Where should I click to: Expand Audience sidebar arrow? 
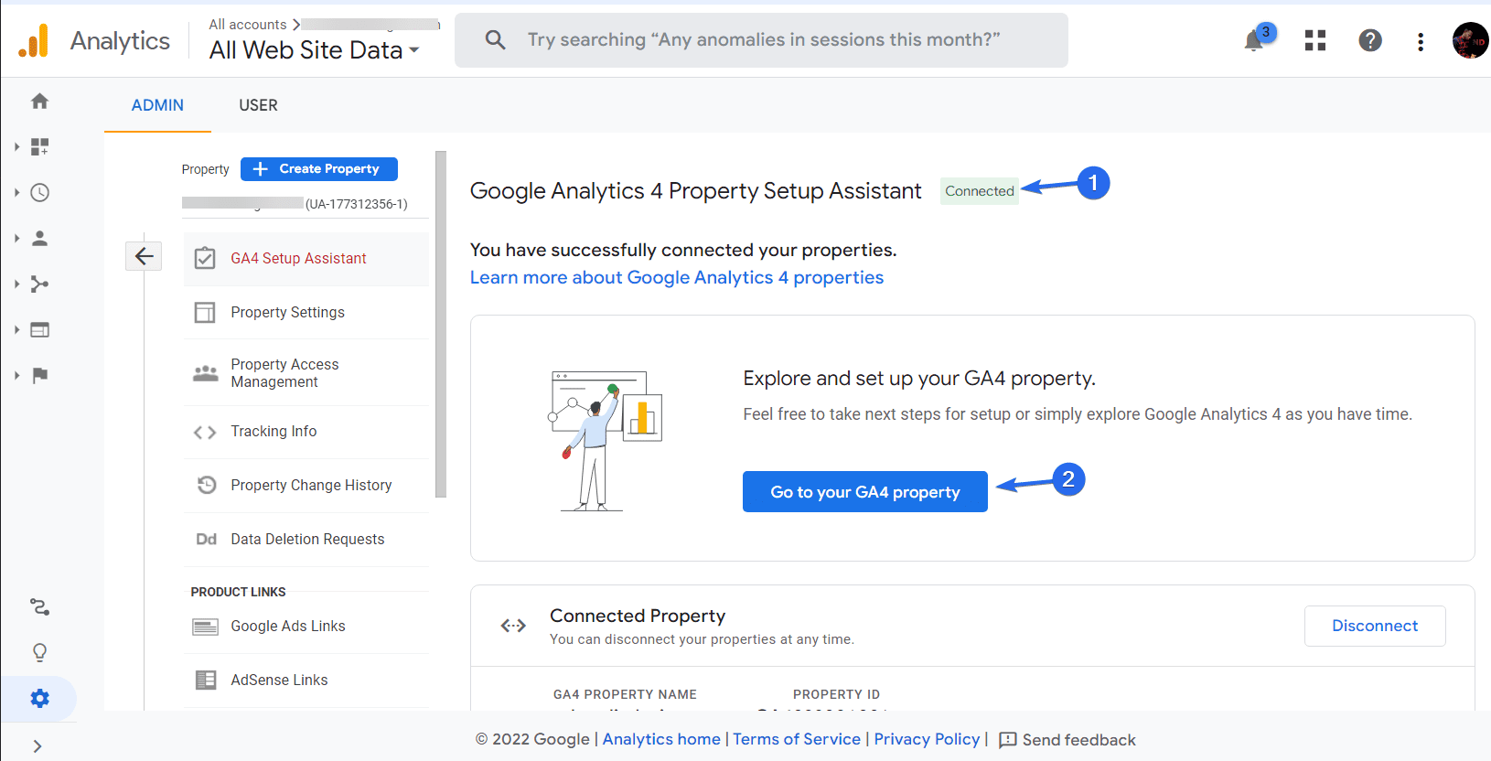click(x=16, y=238)
